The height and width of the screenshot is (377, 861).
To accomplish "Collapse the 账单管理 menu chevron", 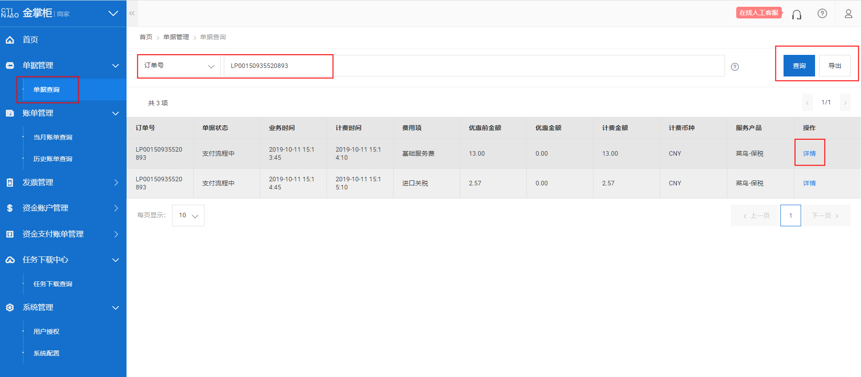I will click(116, 113).
